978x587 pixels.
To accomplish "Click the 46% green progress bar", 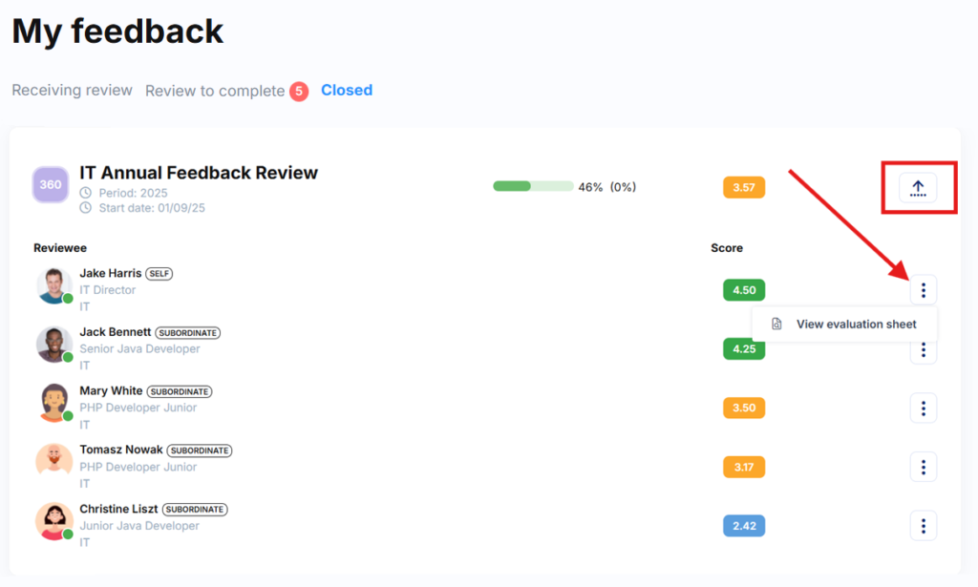I will 533,186.
